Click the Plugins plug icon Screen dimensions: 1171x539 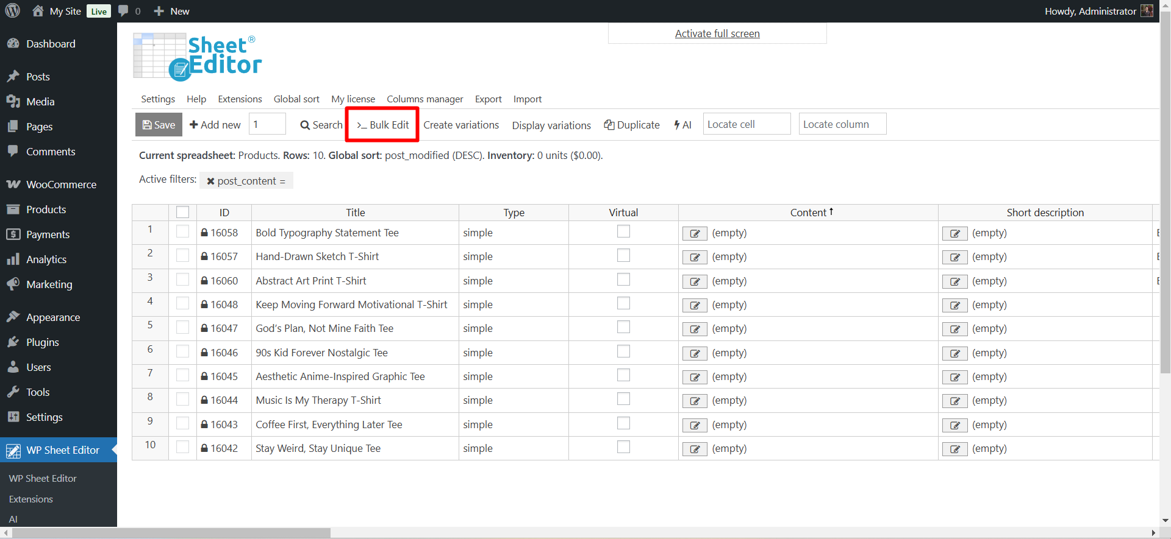[13, 342]
